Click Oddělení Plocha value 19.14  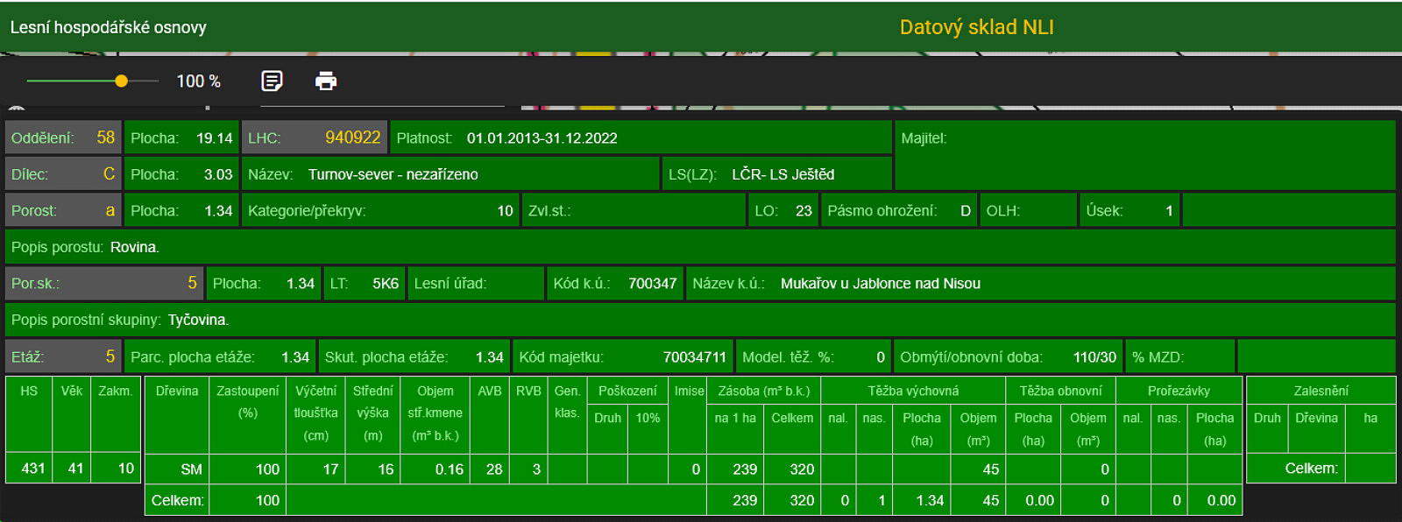pyautogui.click(x=215, y=138)
